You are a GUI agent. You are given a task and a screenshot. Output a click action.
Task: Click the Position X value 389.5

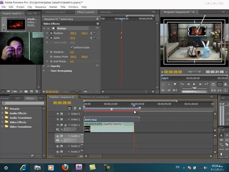pyautogui.click(x=73, y=33)
